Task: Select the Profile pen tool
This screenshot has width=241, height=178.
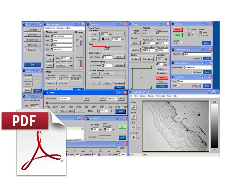Action: coord(133,117)
